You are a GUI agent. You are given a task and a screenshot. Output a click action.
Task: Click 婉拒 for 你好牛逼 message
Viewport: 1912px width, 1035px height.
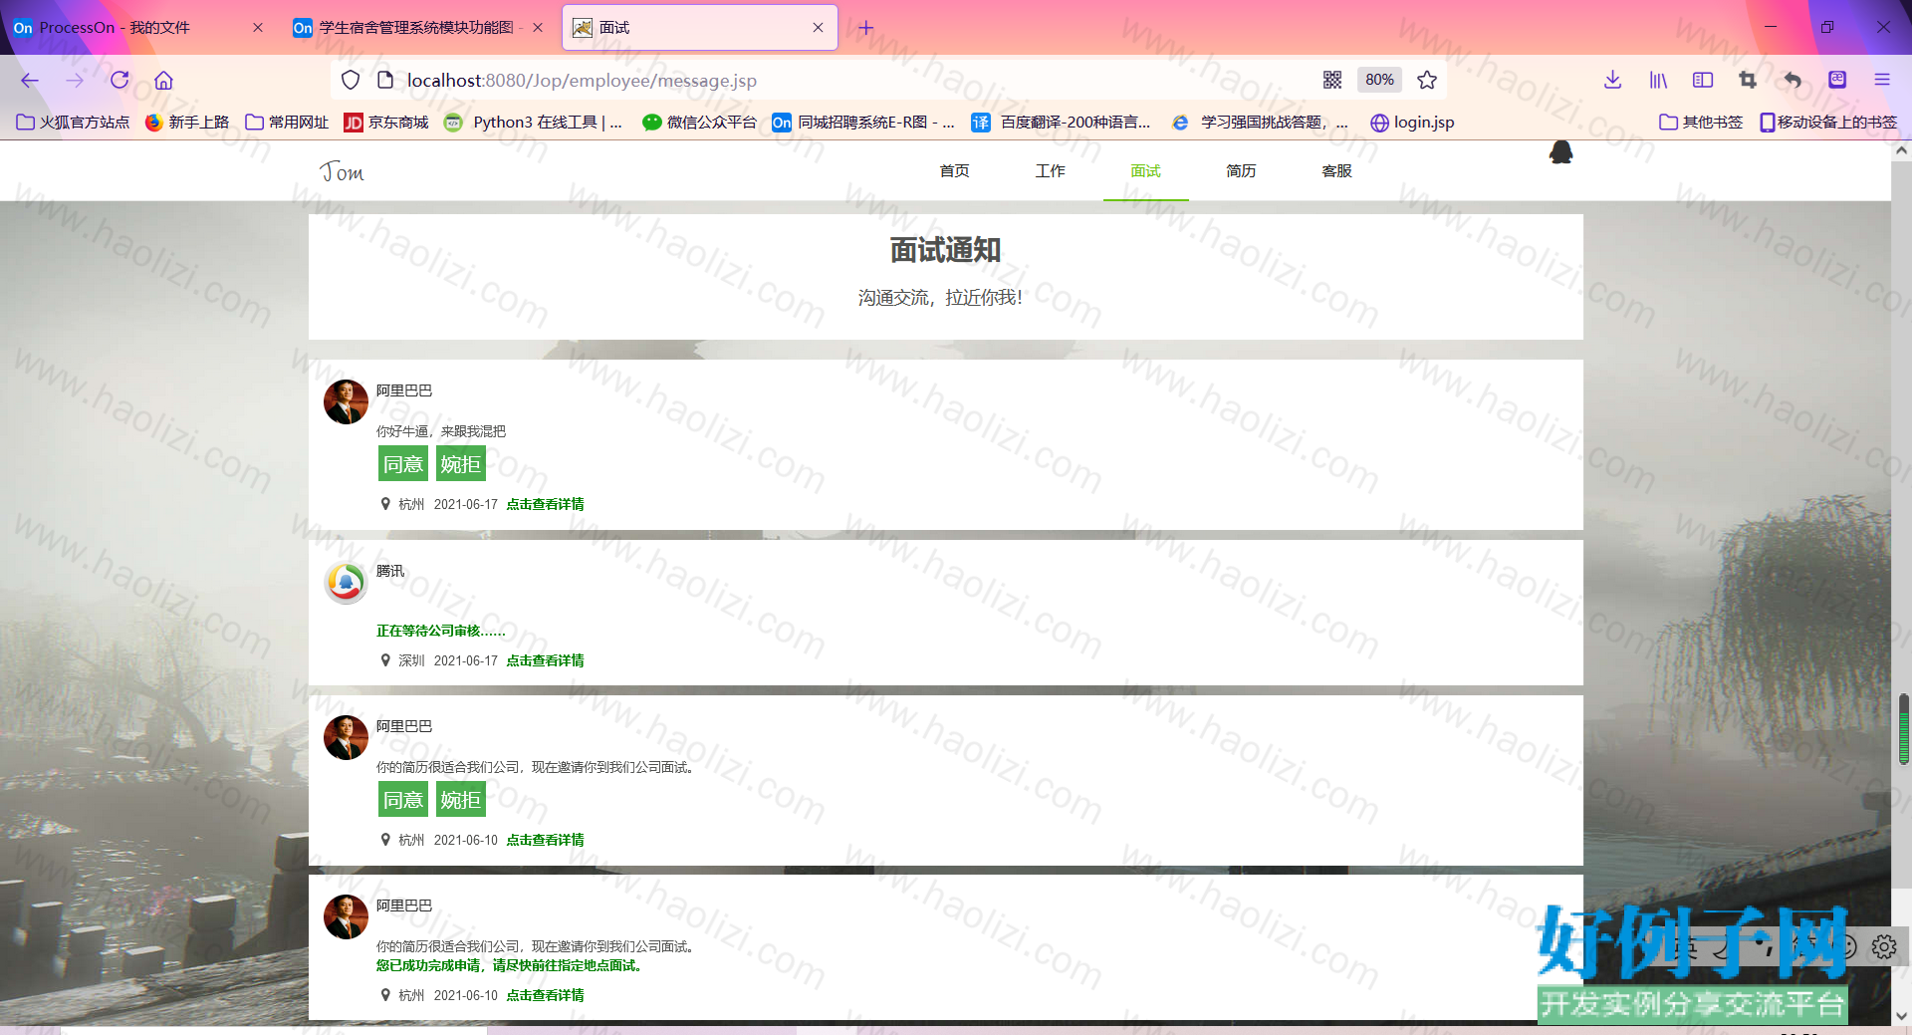tap(461, 464)
